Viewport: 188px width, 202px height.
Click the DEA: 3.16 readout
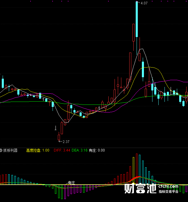pos(80,150)
